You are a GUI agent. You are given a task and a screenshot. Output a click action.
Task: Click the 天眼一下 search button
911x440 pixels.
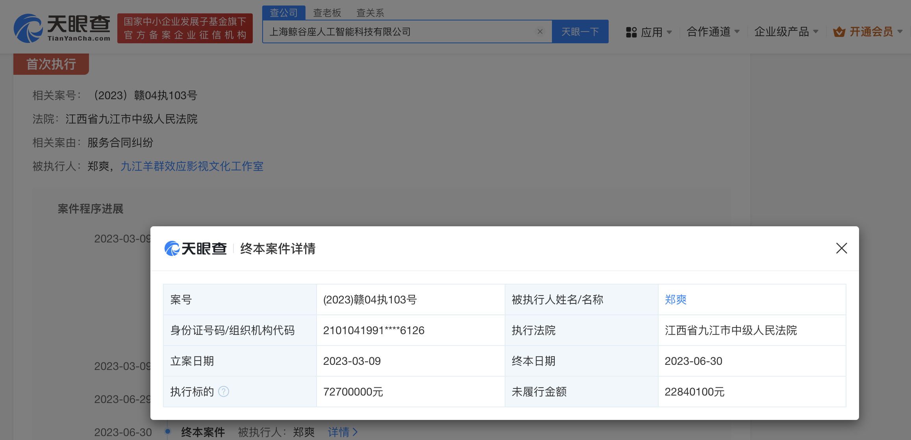pyautogui.click(x=580, y=31)
